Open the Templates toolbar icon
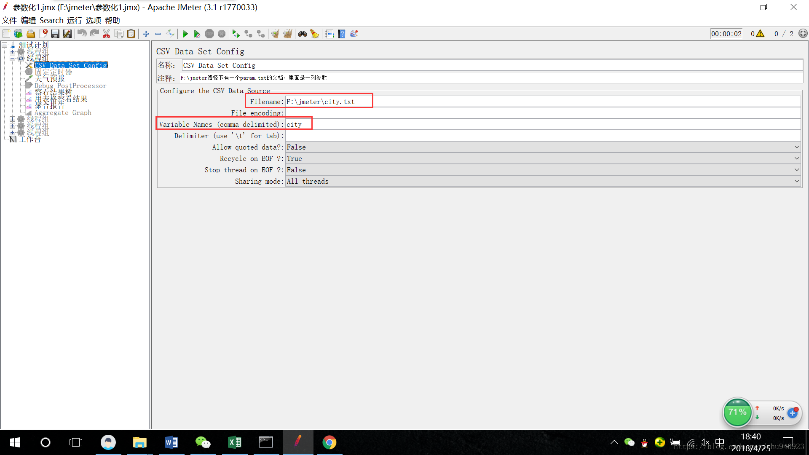The width and height of the screenshot is (809, 455). [x=18, y=34]
